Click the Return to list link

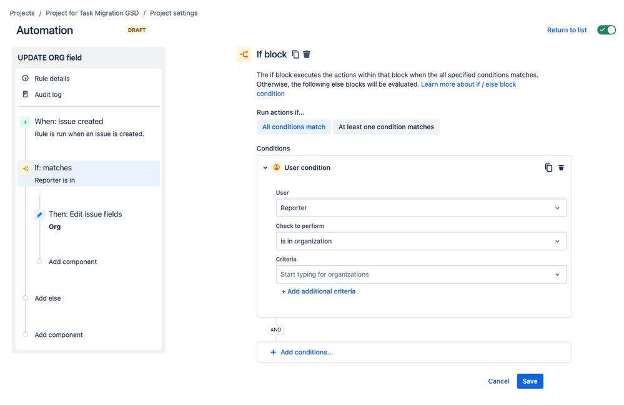(x=567, y=30)
